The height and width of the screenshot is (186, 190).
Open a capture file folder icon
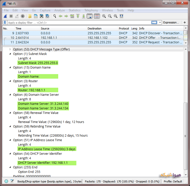(30, 16)
